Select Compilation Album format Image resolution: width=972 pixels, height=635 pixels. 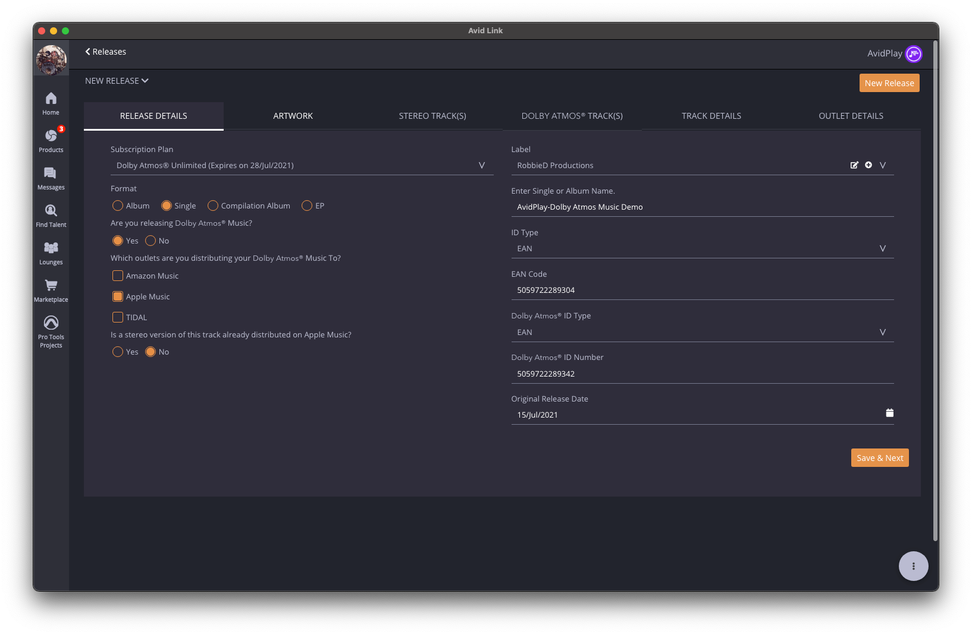coord(213,206)
